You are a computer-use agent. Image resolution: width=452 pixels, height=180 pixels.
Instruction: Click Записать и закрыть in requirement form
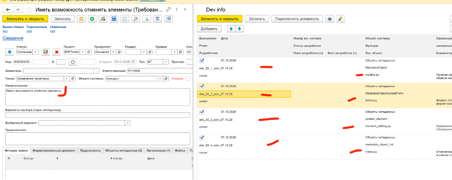click(25, 19)
